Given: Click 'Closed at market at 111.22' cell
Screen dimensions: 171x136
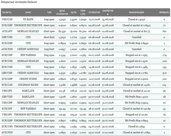Looking at the screenshot, I should tap(137, 91).
